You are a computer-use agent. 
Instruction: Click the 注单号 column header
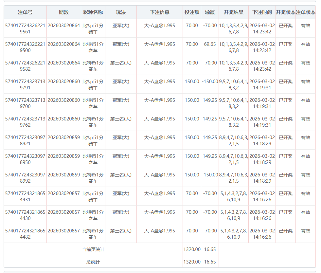[25, 12]
